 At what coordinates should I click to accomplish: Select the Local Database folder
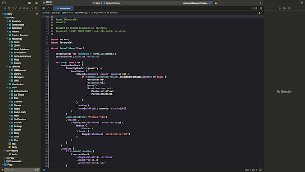tap(20, 49)
